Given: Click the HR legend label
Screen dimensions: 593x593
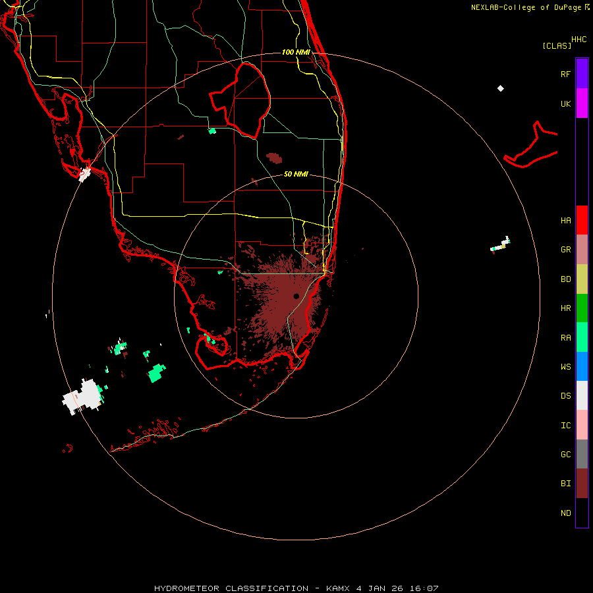Looking at the screenshot, I should tap(565, 308).
